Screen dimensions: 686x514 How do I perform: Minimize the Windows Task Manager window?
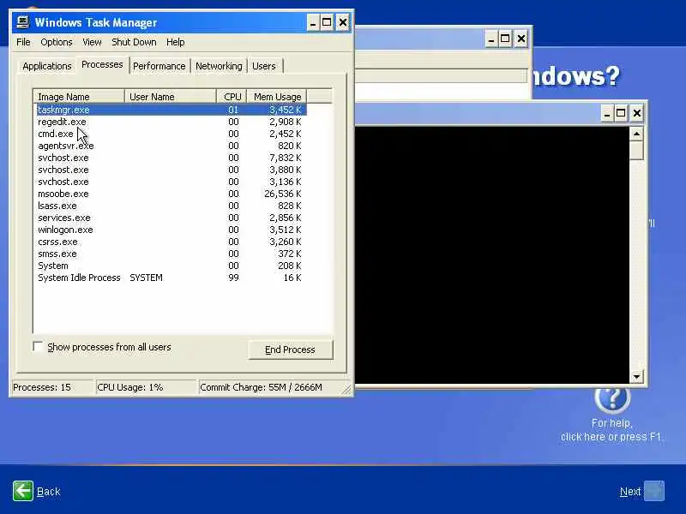tap(313, 22)
